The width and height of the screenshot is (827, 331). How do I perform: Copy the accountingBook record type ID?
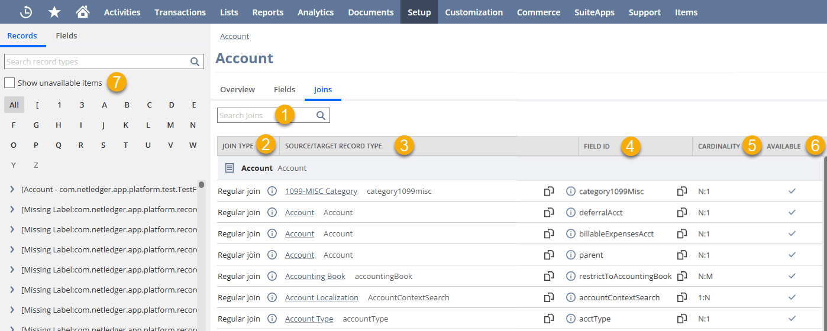(549, 276)
